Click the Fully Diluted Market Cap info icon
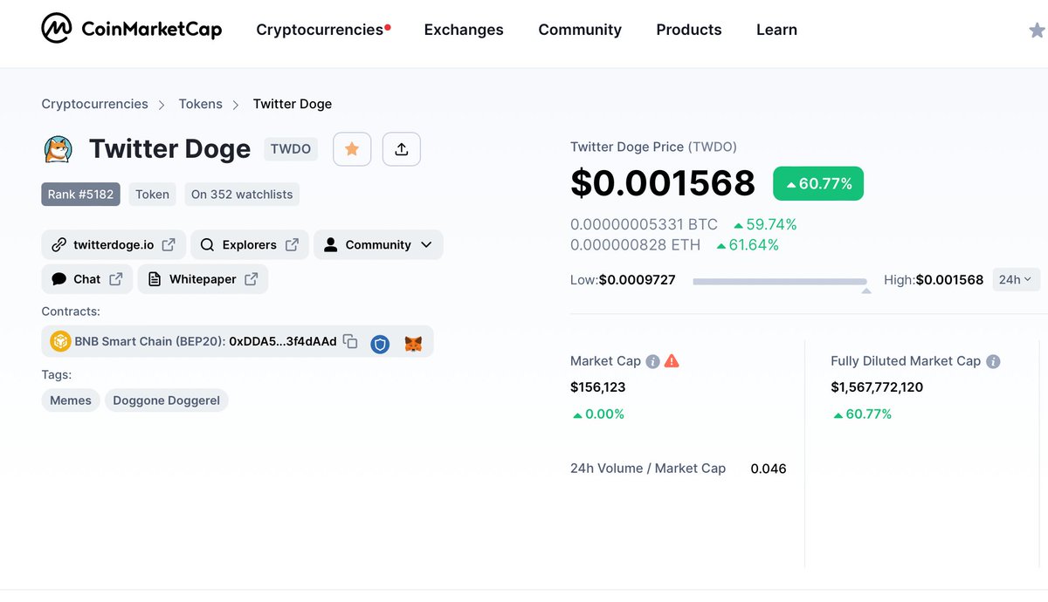The width and height of the screenshot is (1048, 602). (993, 361)
